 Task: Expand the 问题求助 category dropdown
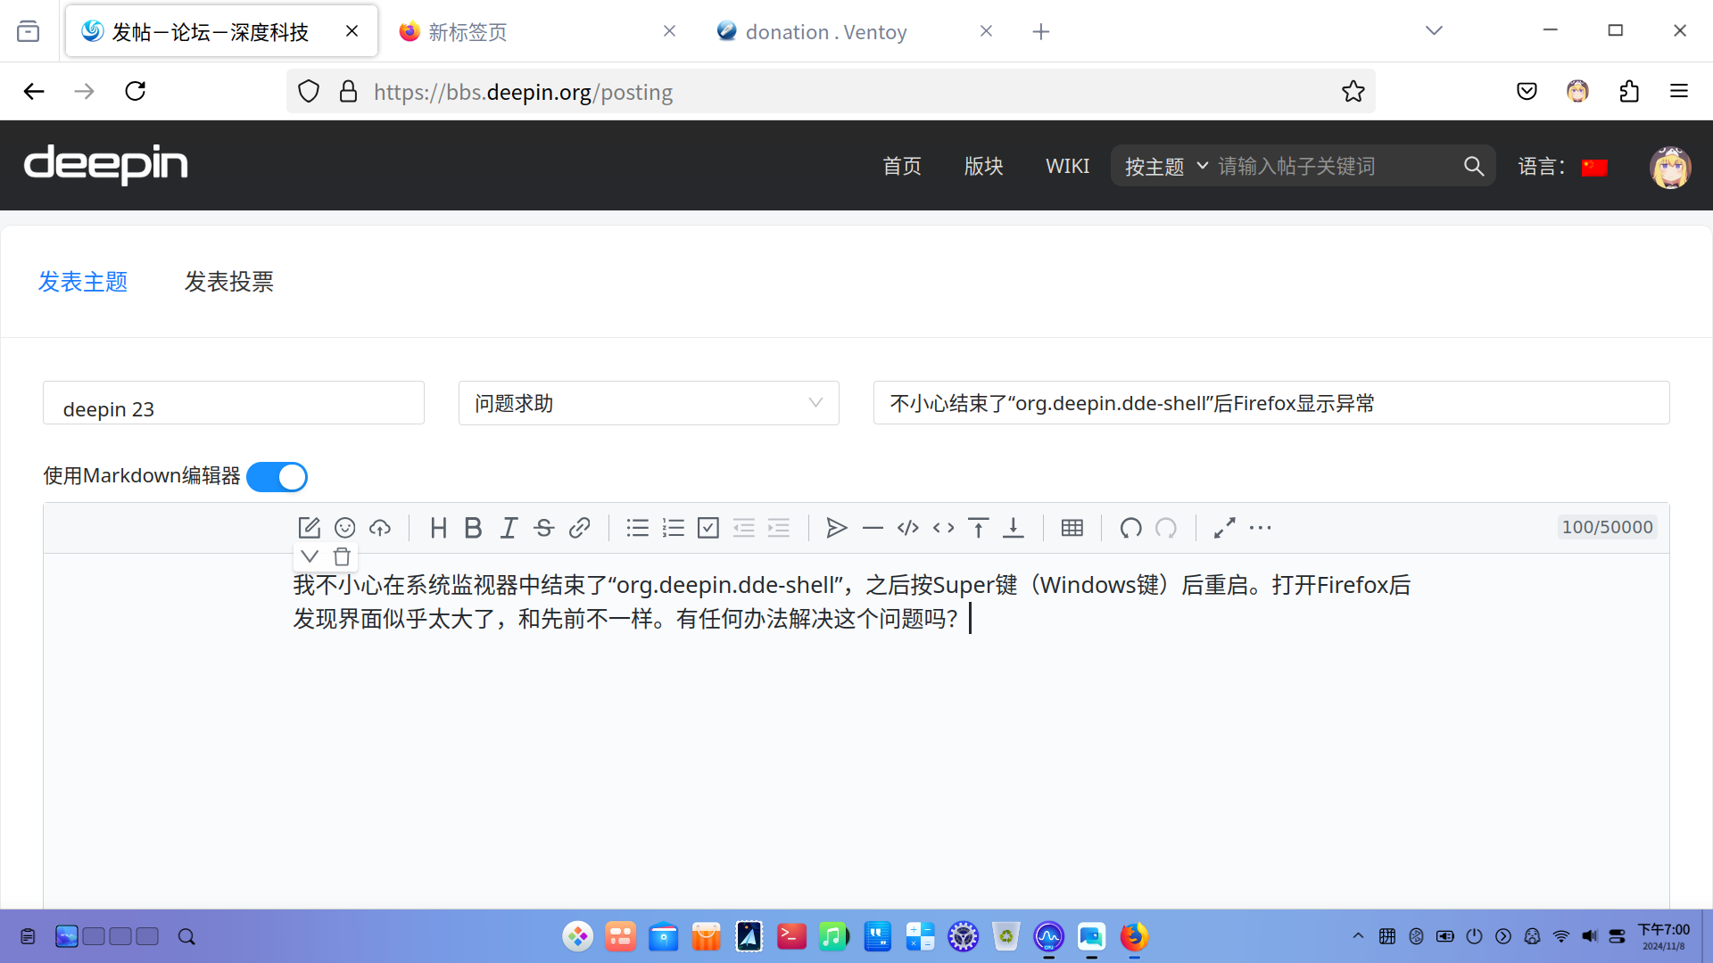[x=649, y=403]
